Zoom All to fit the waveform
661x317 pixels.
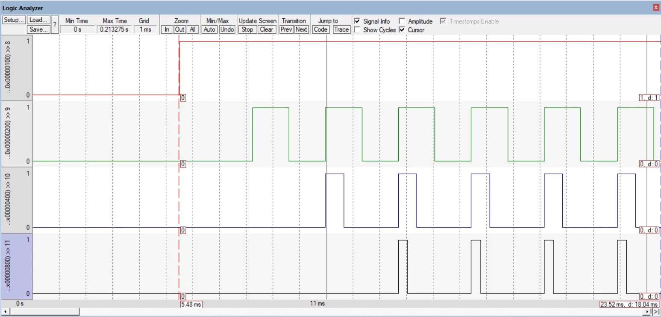click(193, 29)
